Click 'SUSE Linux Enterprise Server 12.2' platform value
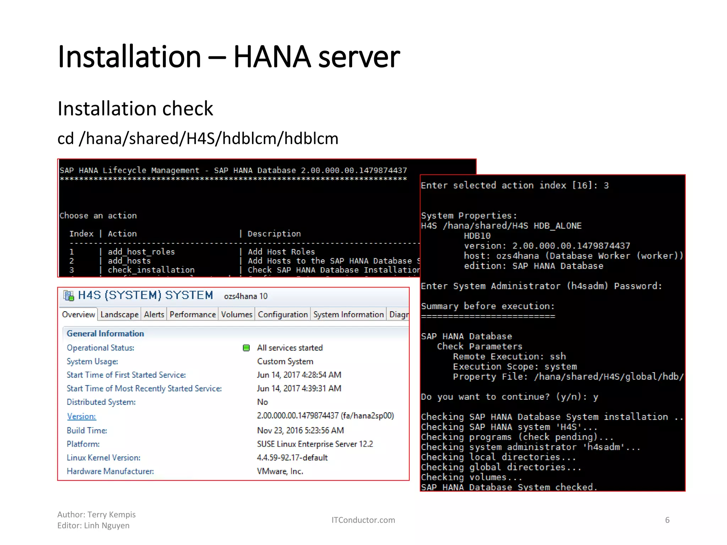The width and height of the screenshot is (727, 545). (x=315, y=444)
